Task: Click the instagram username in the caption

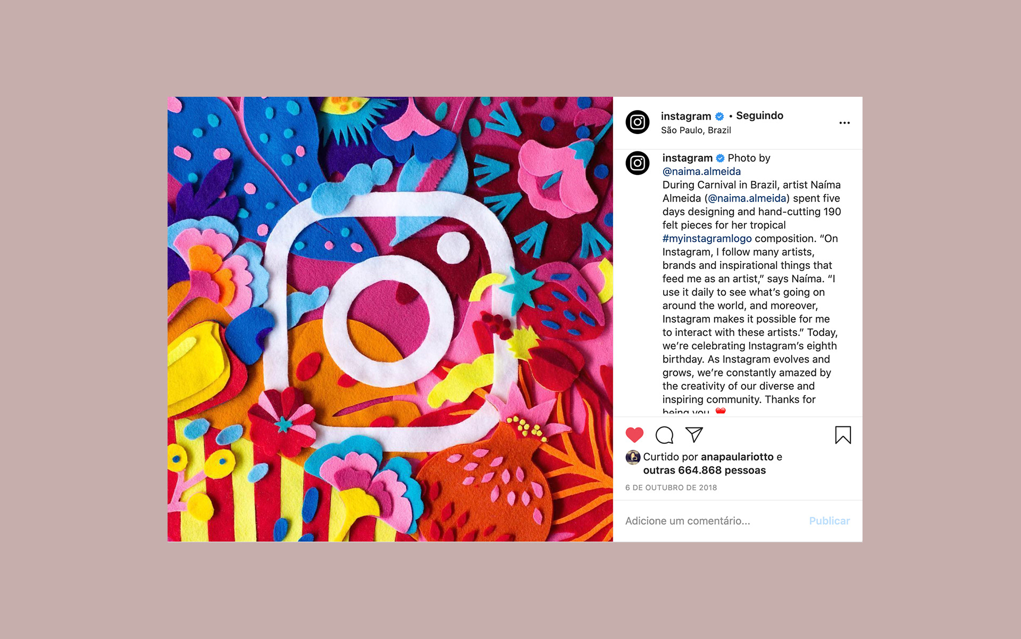Action: click(x=688, y=158)
